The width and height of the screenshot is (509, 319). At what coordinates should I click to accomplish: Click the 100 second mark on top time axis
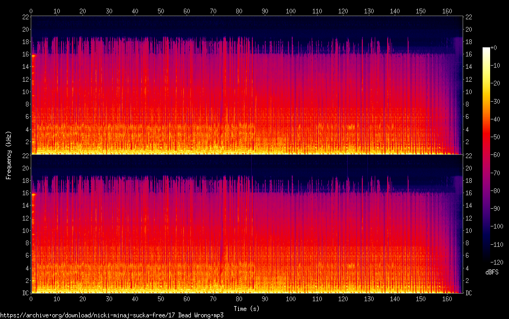pyautogui.click(x=291, y=11)
